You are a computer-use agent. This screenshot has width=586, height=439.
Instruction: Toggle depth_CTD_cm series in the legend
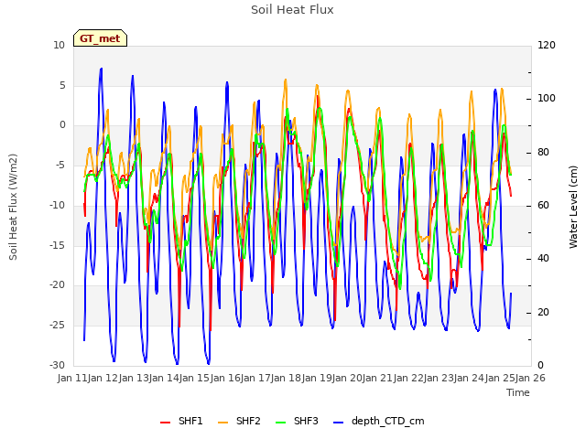(378, 422)
